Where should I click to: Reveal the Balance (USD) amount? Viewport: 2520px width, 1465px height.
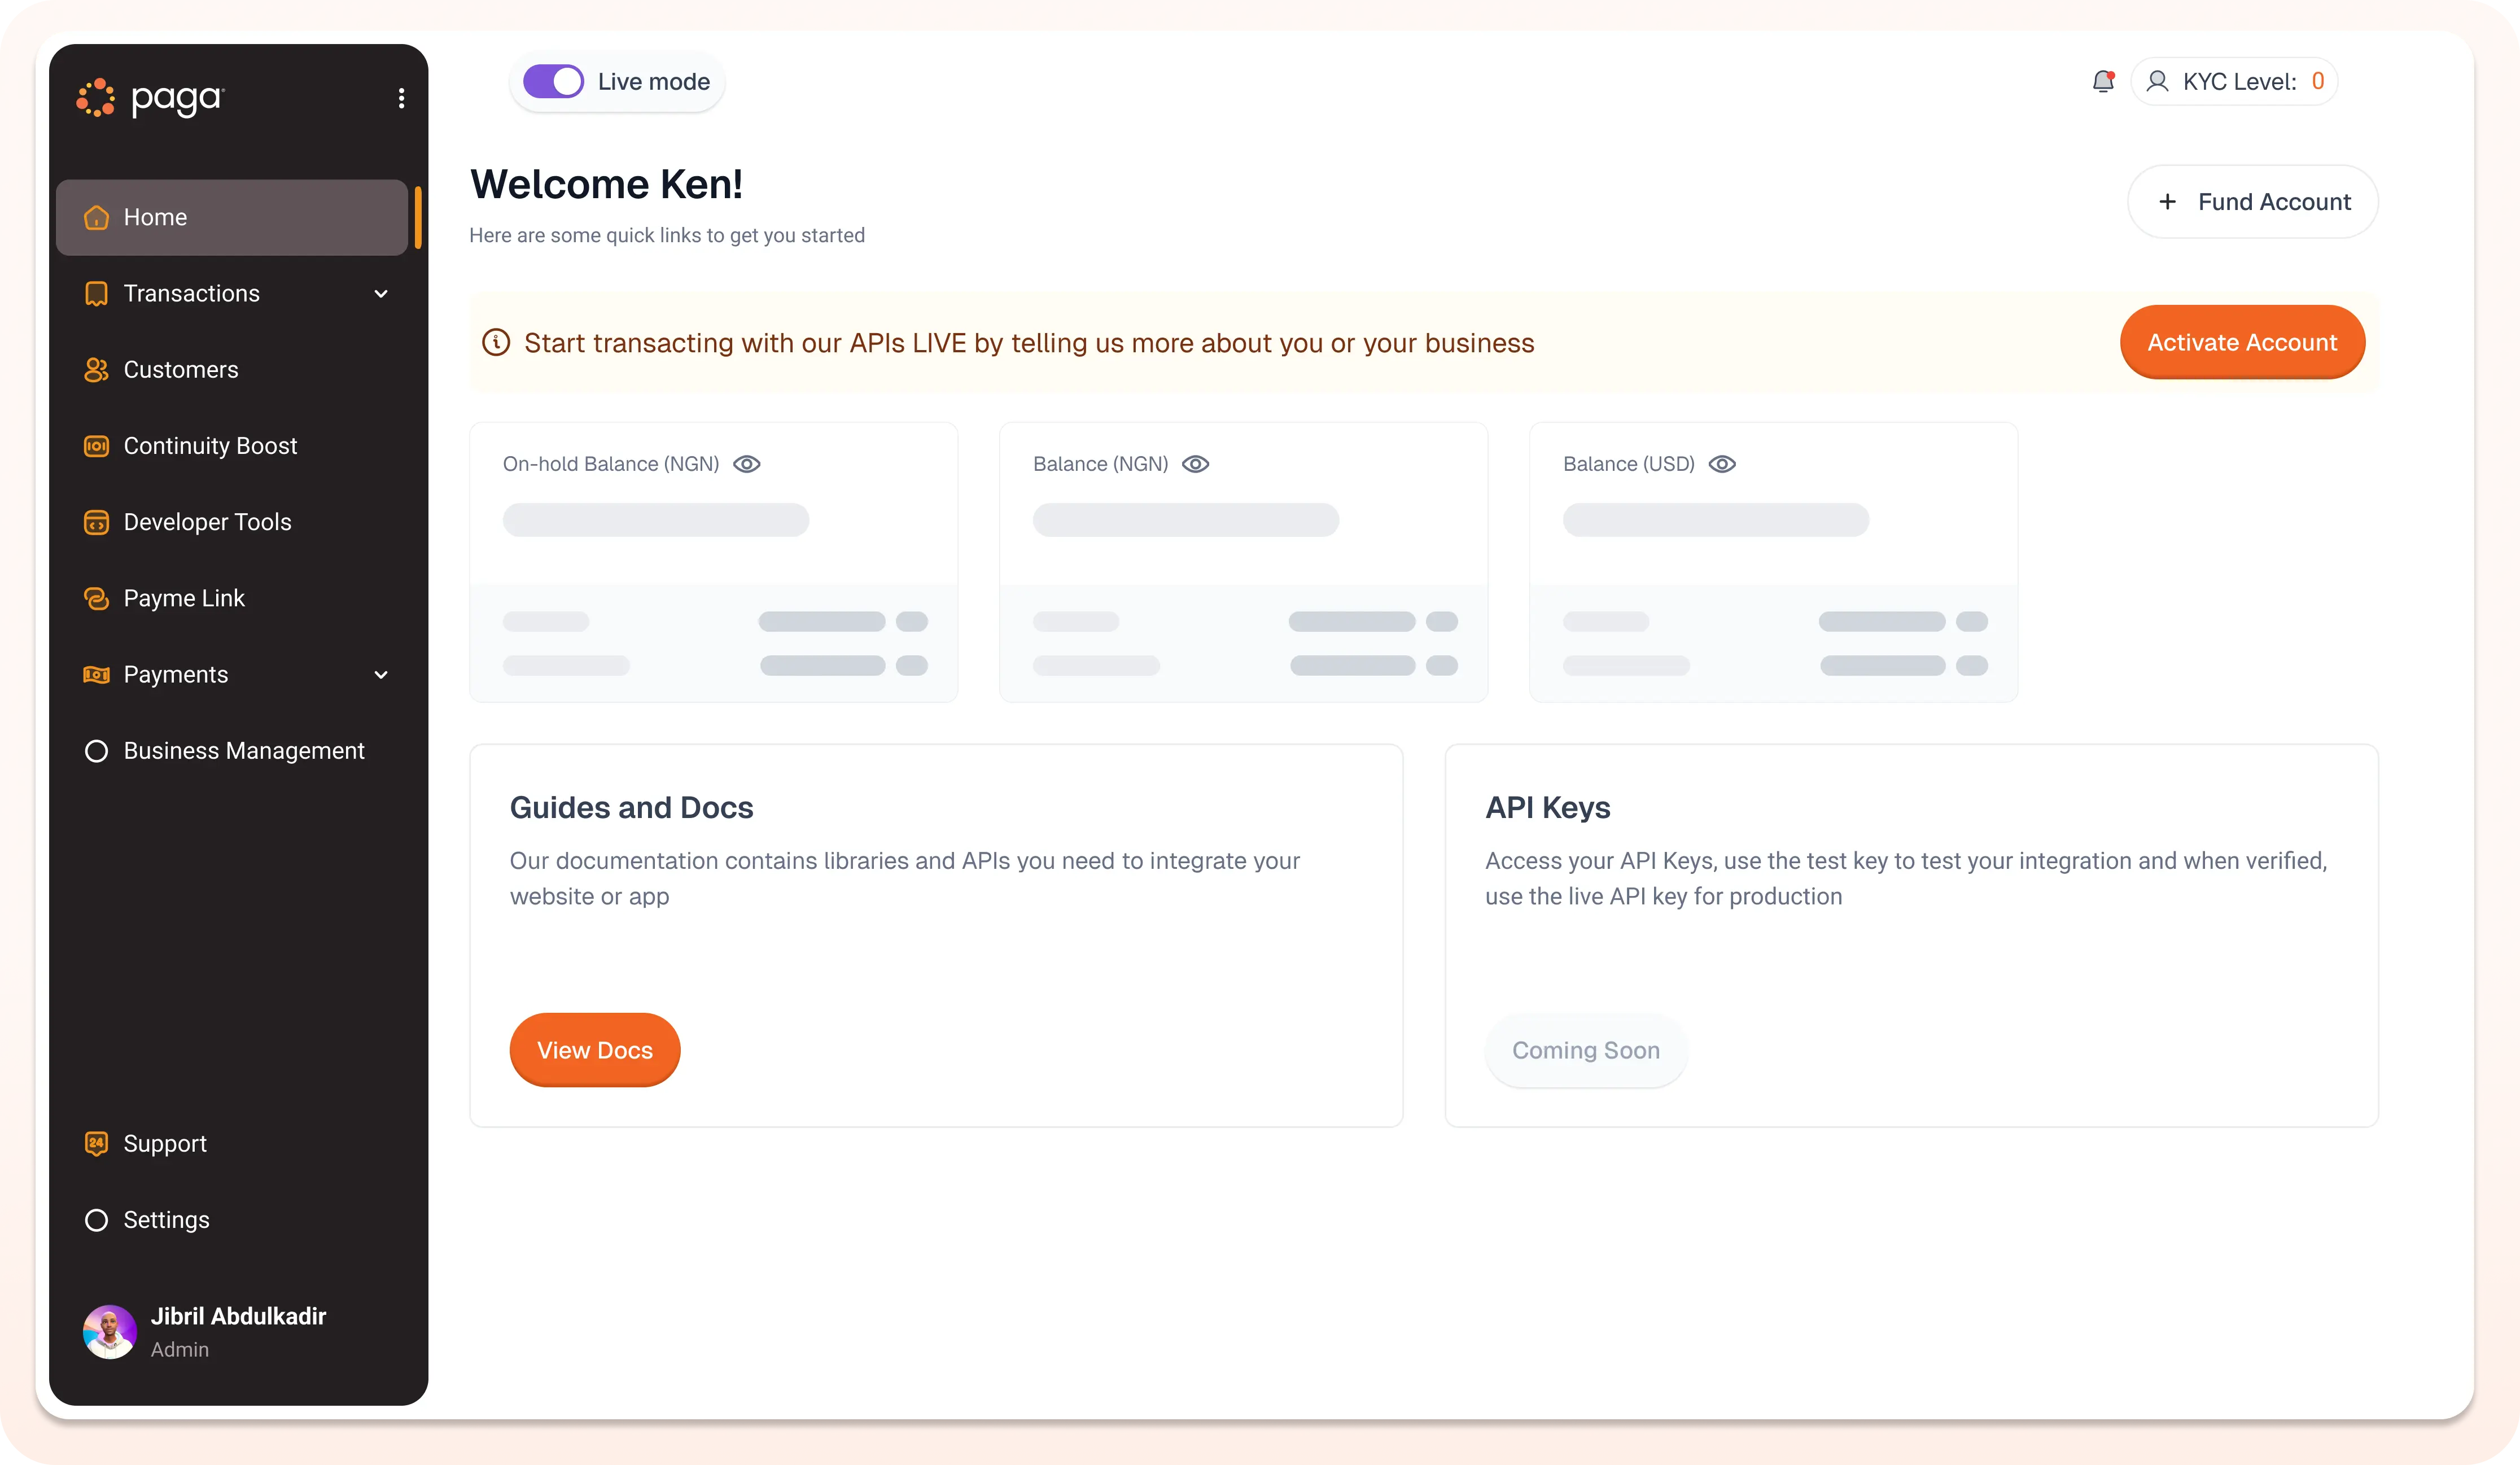pyautogui.click(x=1723, y=463)
